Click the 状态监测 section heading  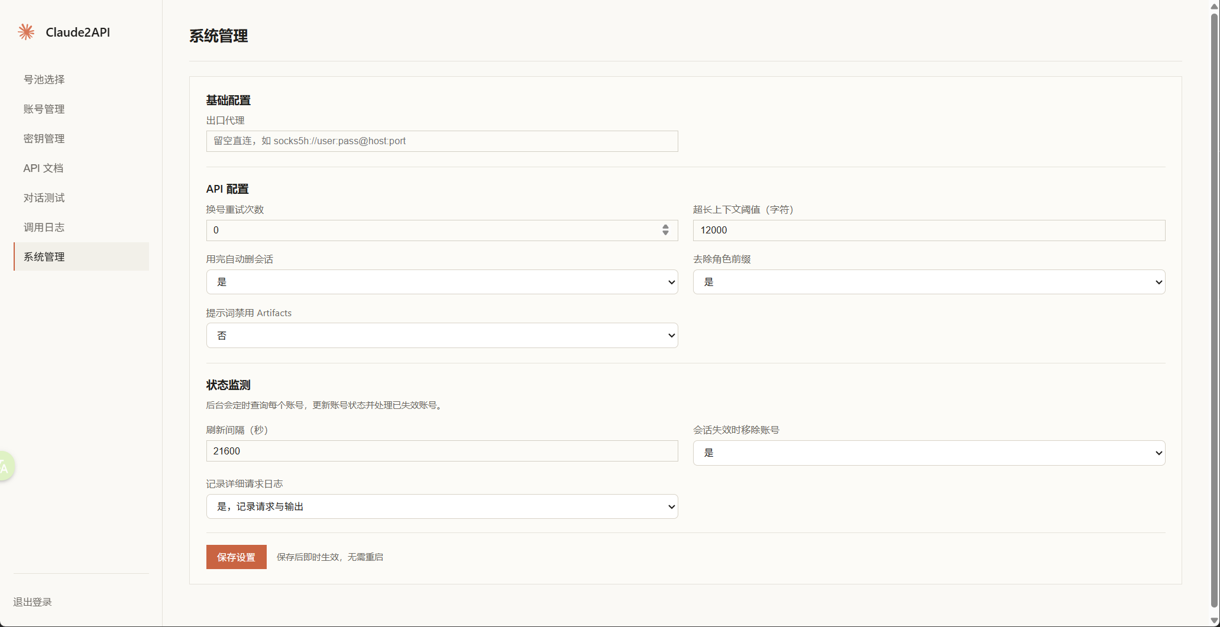(x=228, y=385)
